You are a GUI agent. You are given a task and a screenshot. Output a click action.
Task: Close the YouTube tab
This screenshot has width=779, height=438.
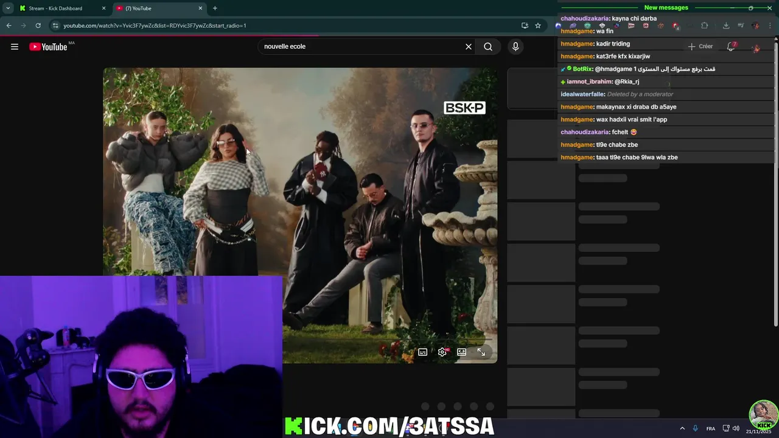point(200,9)
